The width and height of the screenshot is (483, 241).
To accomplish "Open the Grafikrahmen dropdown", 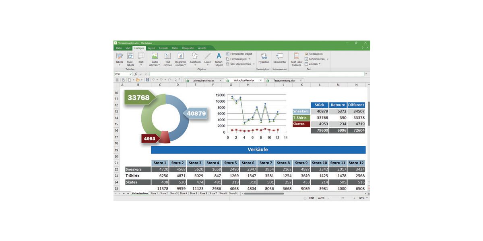I will tap(155, 65).
